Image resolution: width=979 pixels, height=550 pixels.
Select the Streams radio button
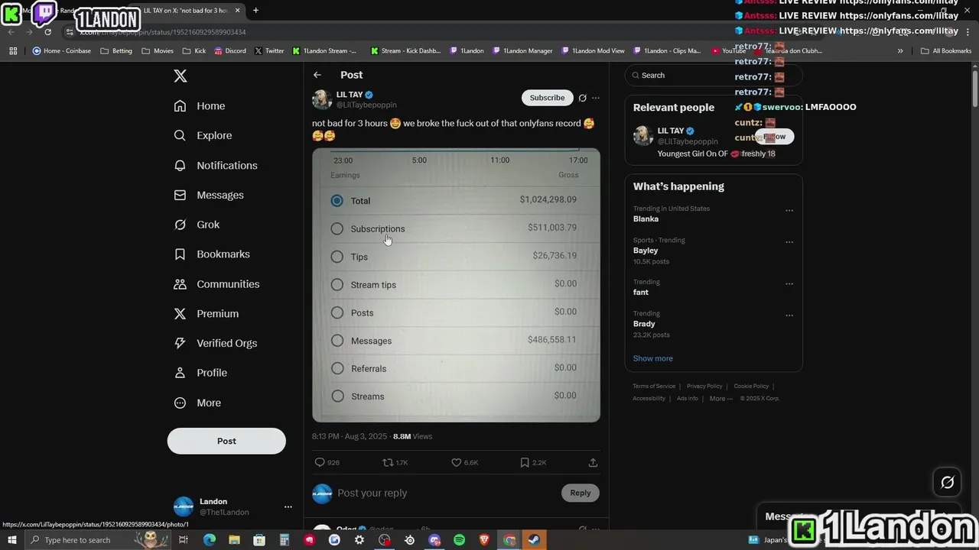pyautogui.click(x=337, y=396)
